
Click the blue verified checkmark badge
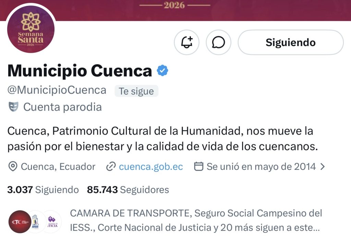coord(162,71)
